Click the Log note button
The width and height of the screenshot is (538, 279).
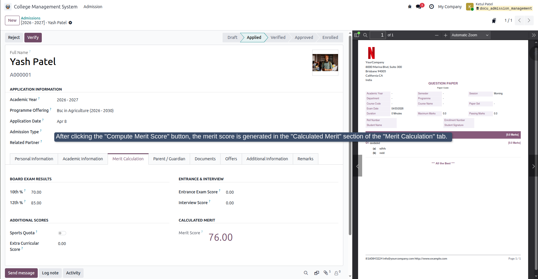(x=50, y=273)
